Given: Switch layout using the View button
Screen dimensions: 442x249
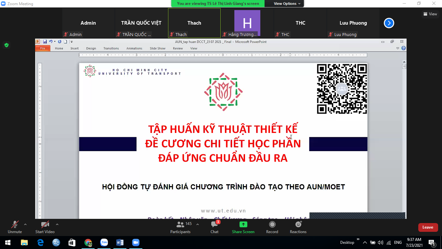Looking at the screenshot, I should point(430,14).
